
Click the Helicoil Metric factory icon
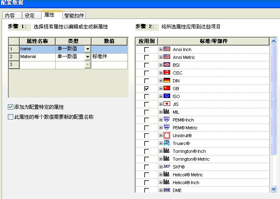(166, 174)
